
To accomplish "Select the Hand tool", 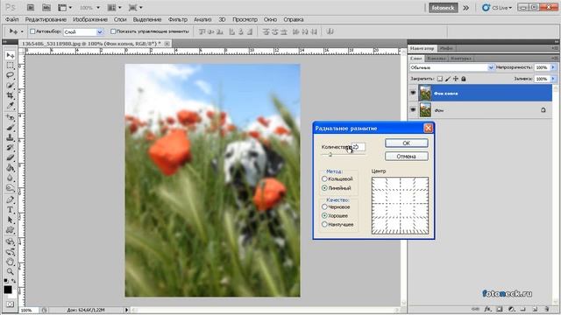I will pyautogui.click(x=10, y=262).
